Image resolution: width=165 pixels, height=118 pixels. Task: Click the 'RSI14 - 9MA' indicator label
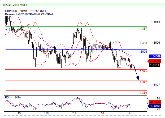click(x=13, y=98)
